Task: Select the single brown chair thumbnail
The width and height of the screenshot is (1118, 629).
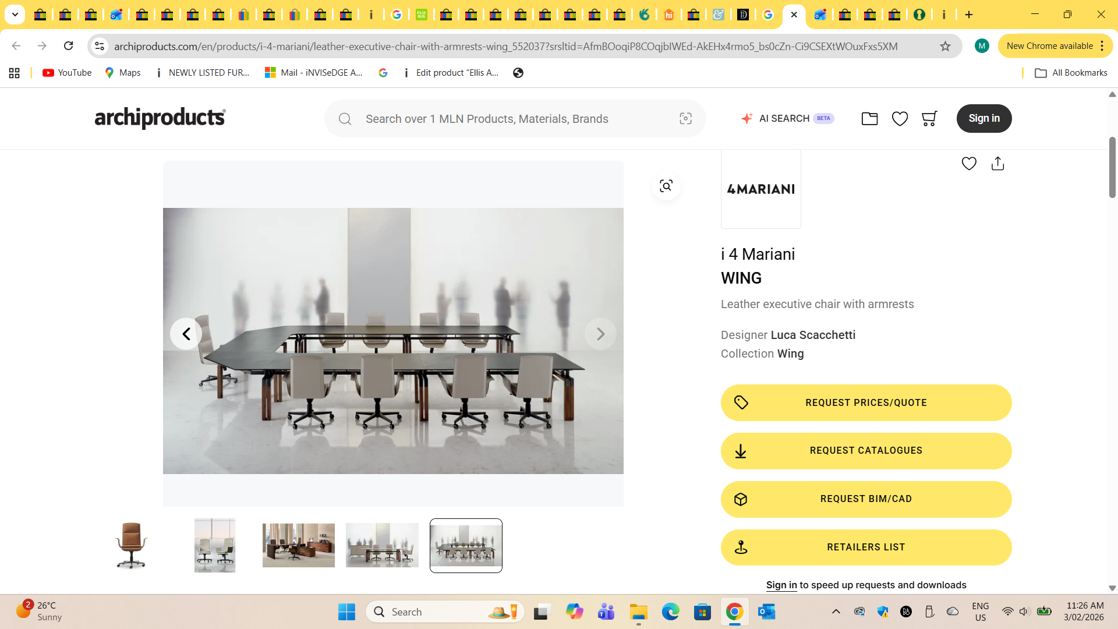Action: coord(132,546)
